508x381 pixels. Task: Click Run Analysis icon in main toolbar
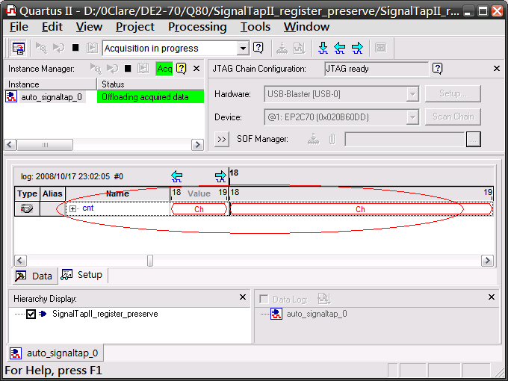pos(42,48)
